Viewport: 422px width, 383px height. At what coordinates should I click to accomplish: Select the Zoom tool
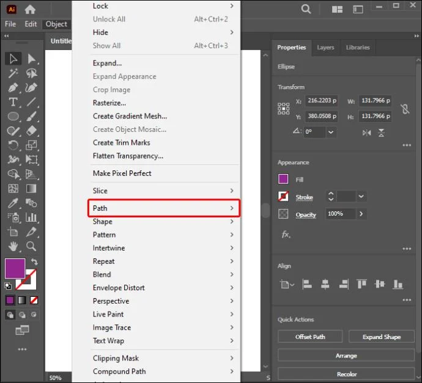31,246
